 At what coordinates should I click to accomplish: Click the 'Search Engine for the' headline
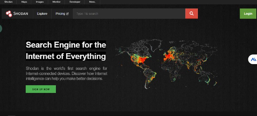pyautogui.click(x=66, y=45)
